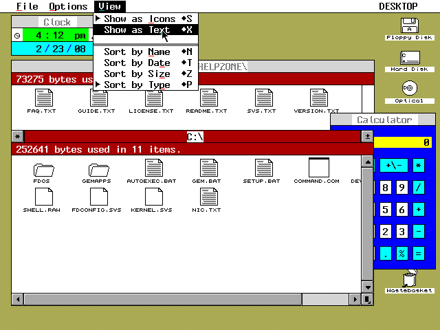Screen dimensions: 440x330
Task: Open the File menu
Action: (x=27, y=6)
